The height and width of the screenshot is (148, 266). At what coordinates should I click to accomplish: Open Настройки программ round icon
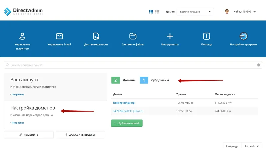click(243, 36)
